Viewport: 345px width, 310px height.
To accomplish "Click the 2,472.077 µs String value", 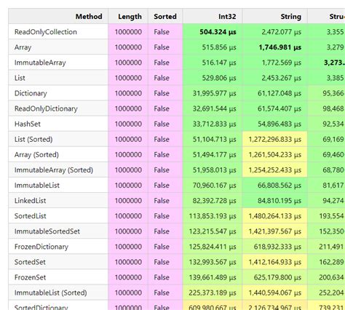I will point(282,32).
